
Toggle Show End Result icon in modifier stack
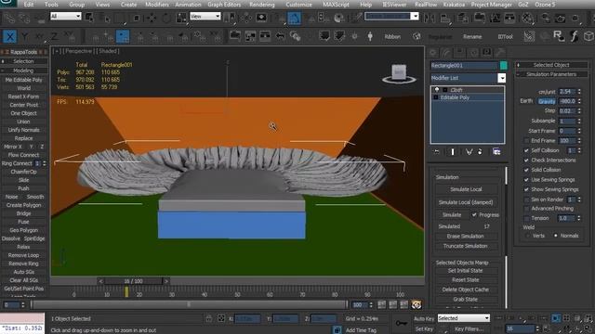click(453, 152)
